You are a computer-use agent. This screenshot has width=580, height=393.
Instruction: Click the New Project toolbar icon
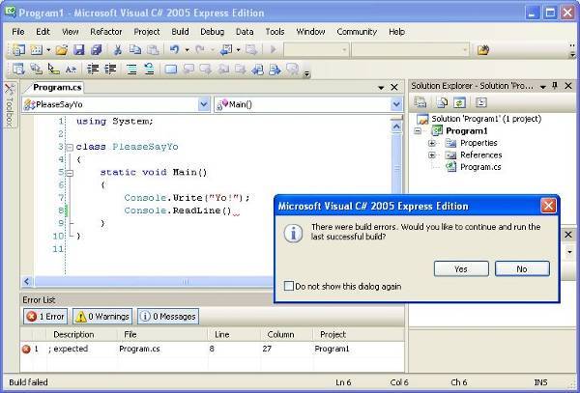point(18,49)
